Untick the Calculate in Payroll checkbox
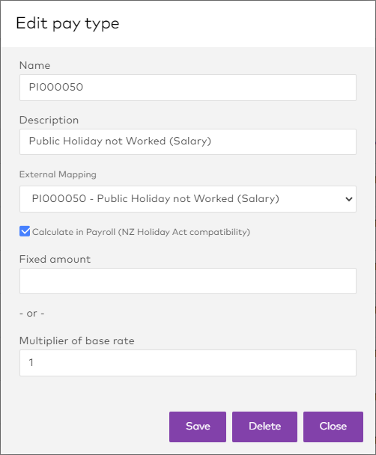This screenshot has height=455, width=376. click(x=25, y=231)
